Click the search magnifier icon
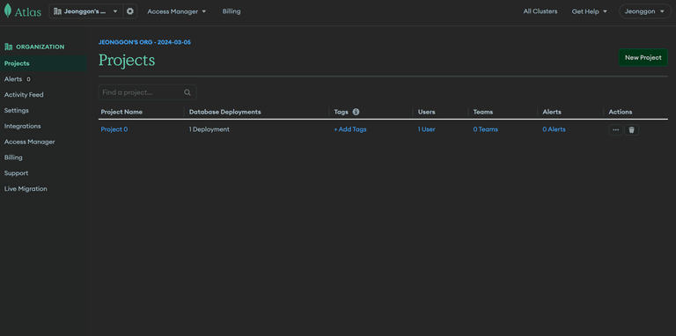This screenshot has height=336, width=676. pyautogui.click(x=187, y=92)
